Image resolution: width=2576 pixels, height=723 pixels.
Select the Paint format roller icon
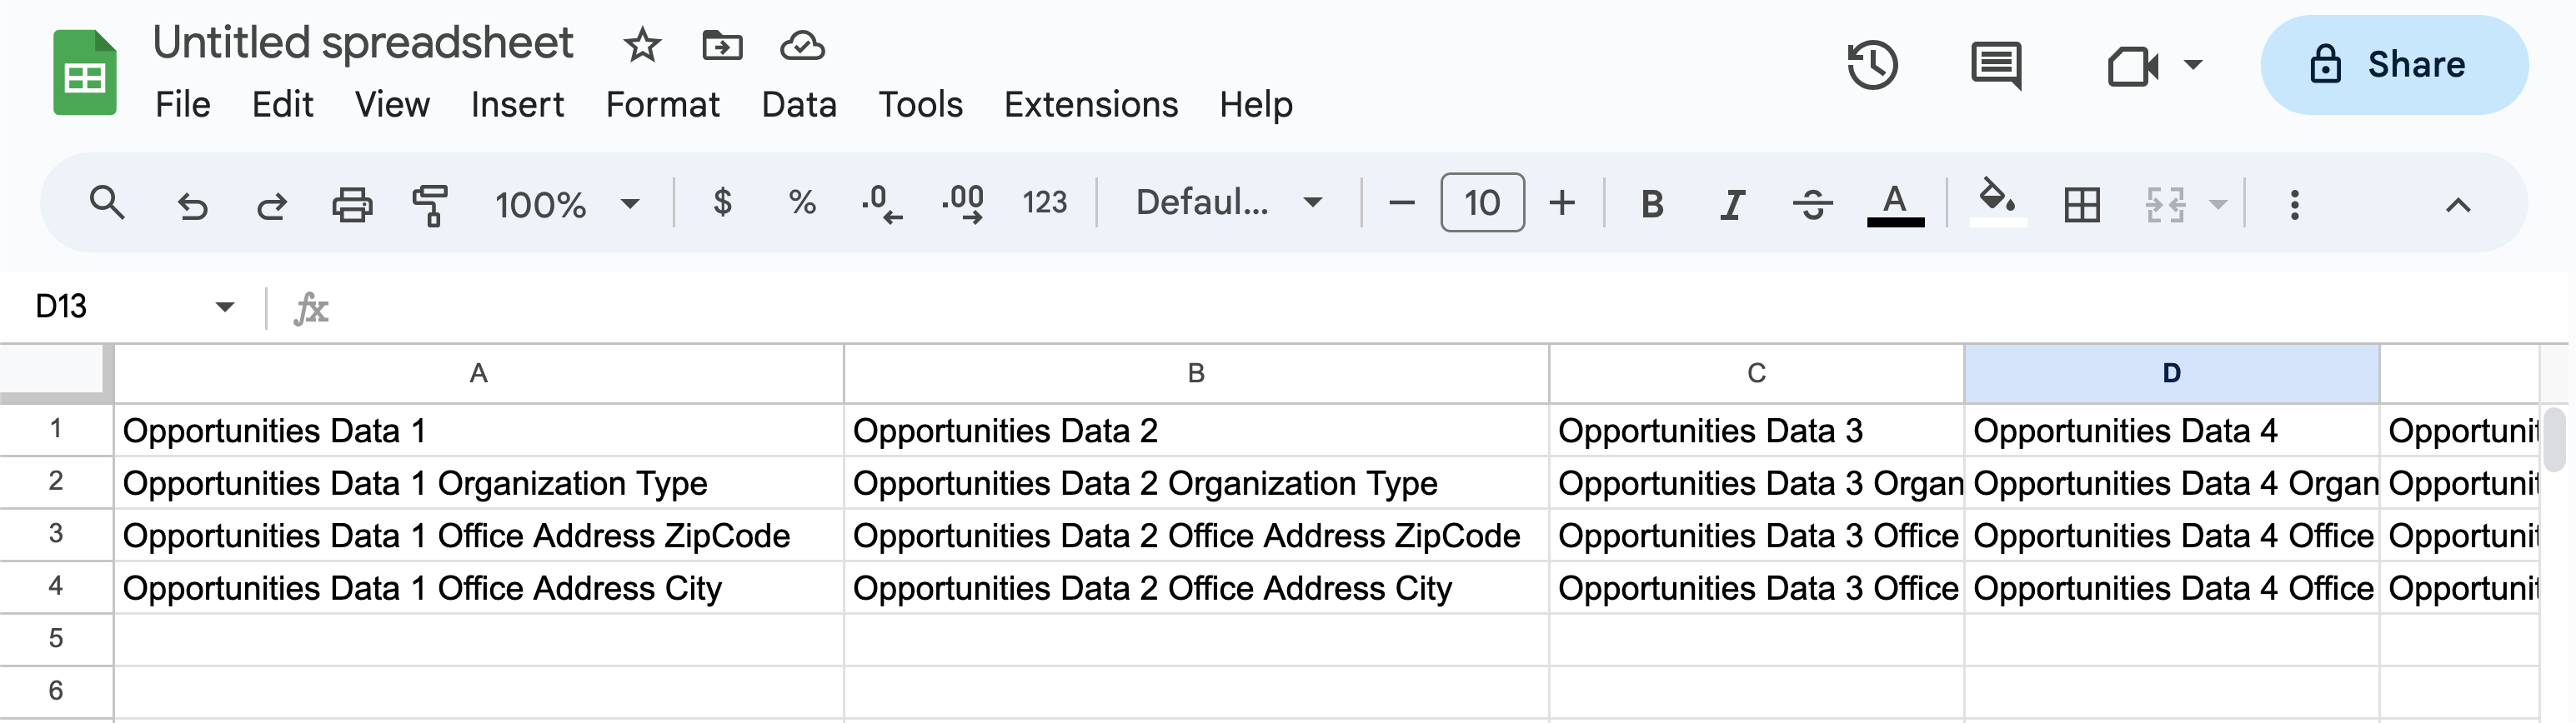coord(430,205)
